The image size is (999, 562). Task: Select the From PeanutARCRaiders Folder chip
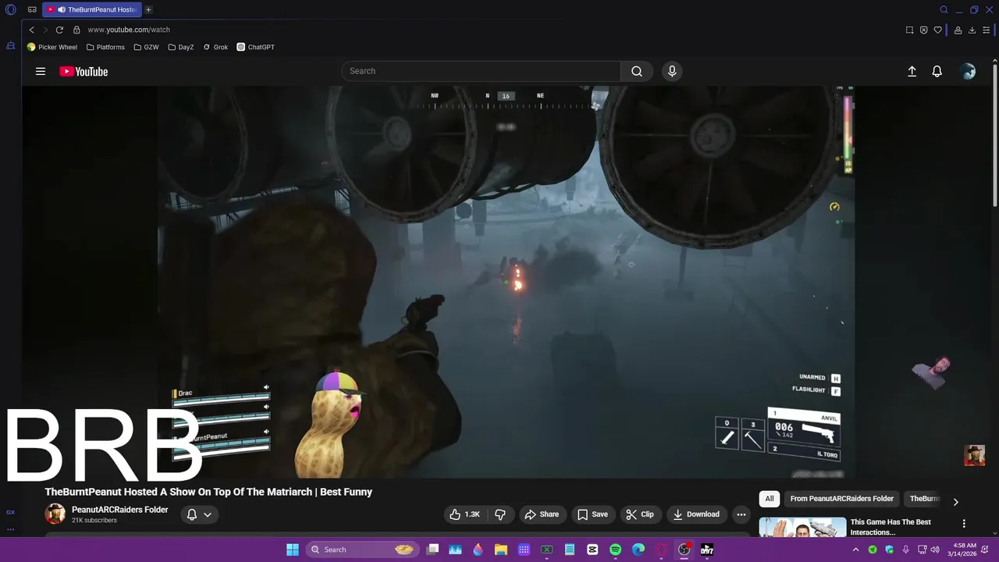coord(841,499)
